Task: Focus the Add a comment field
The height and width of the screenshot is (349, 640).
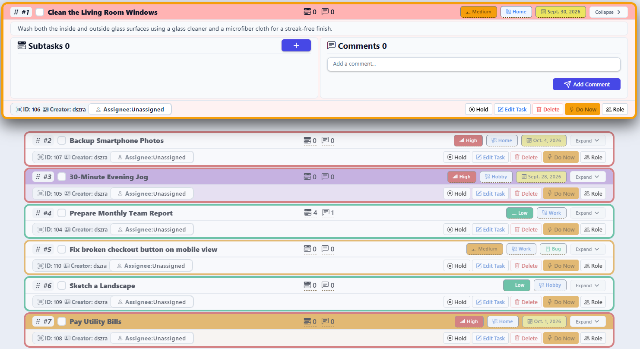Action: (474, 64)
